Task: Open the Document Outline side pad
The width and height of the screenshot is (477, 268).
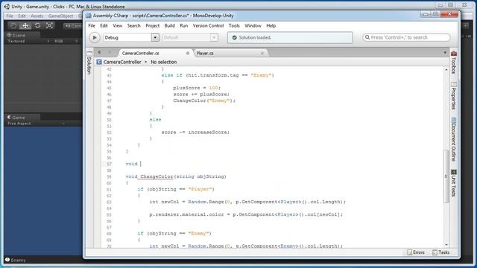Action: (454, 139)
